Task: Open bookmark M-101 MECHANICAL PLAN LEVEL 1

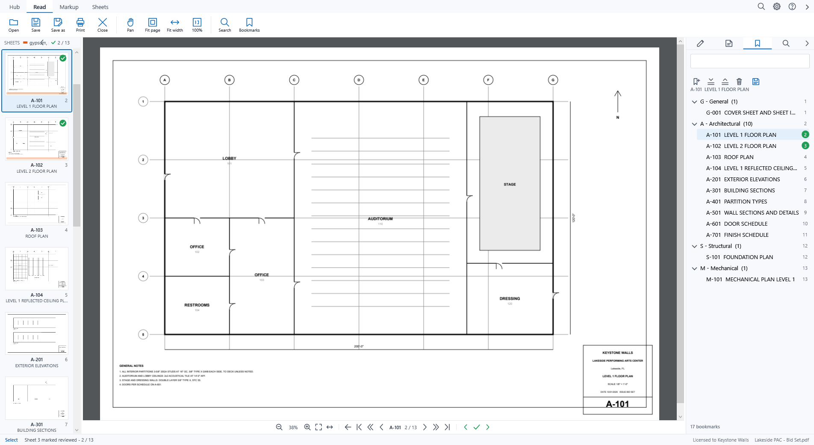Action: coord(752,279)
